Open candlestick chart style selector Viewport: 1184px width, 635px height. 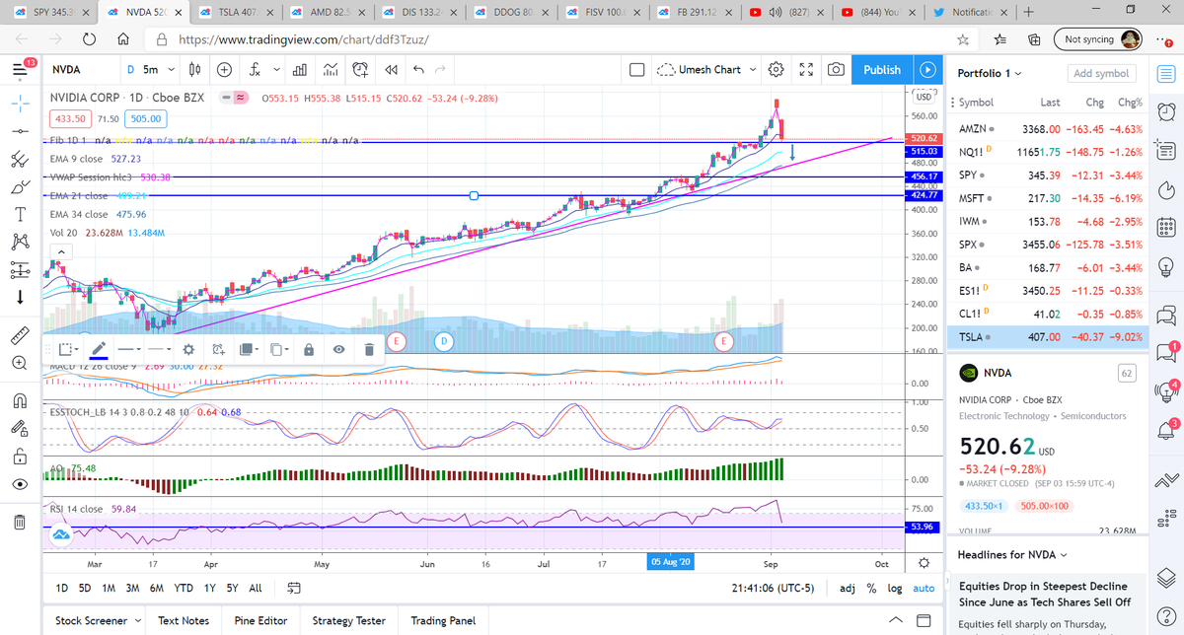pyautogui.click(x=195, y=70)
